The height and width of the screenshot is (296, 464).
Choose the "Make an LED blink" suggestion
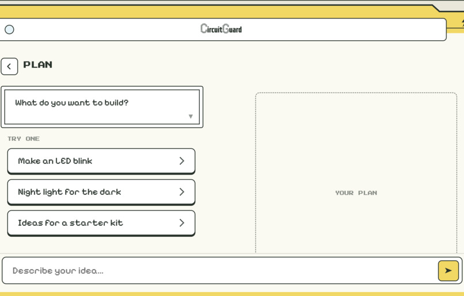101,162
